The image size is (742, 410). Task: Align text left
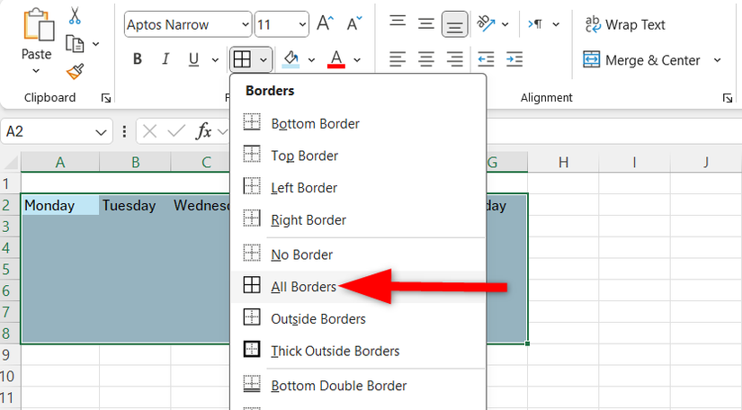pyautogui.click(x=398, y=59)
